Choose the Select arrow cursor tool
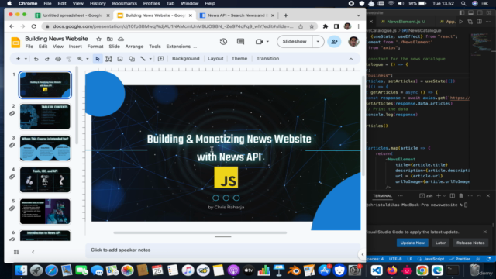 [98, 59]
